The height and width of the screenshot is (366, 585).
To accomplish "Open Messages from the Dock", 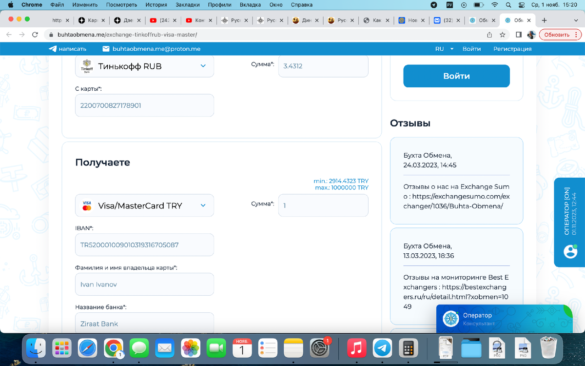I will [x=139, y=348].
